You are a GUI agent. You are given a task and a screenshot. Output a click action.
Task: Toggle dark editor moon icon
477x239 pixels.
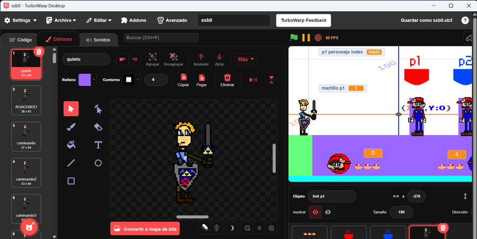232,228
